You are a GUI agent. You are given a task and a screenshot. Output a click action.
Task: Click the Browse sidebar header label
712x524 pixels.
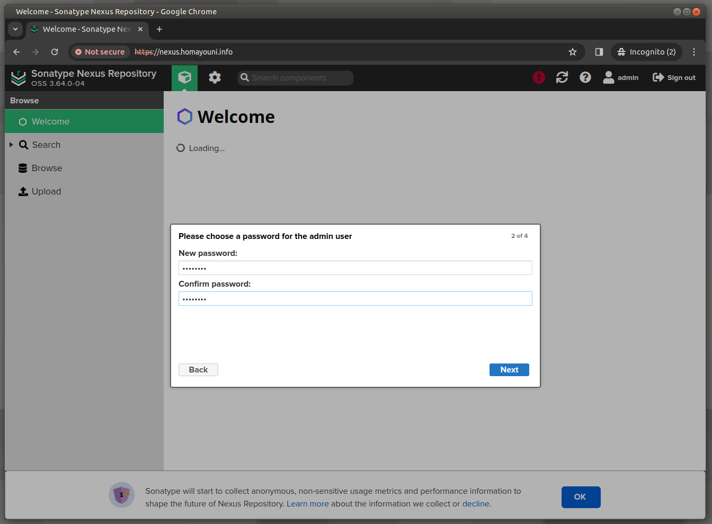(24, 101)
